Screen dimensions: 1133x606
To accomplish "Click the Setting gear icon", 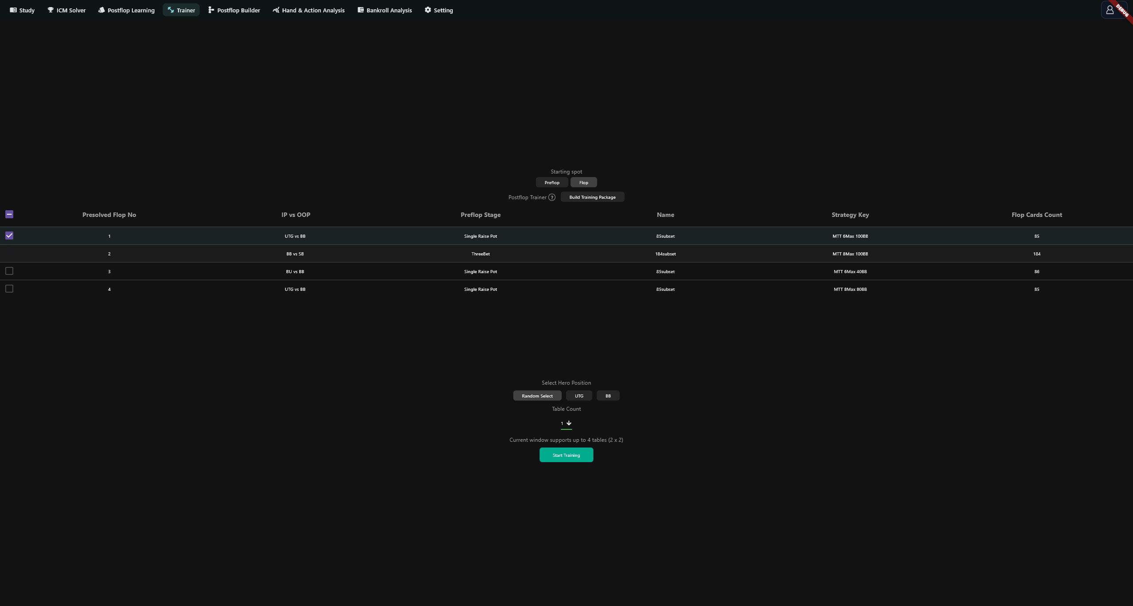I will (x=428, y=10).
